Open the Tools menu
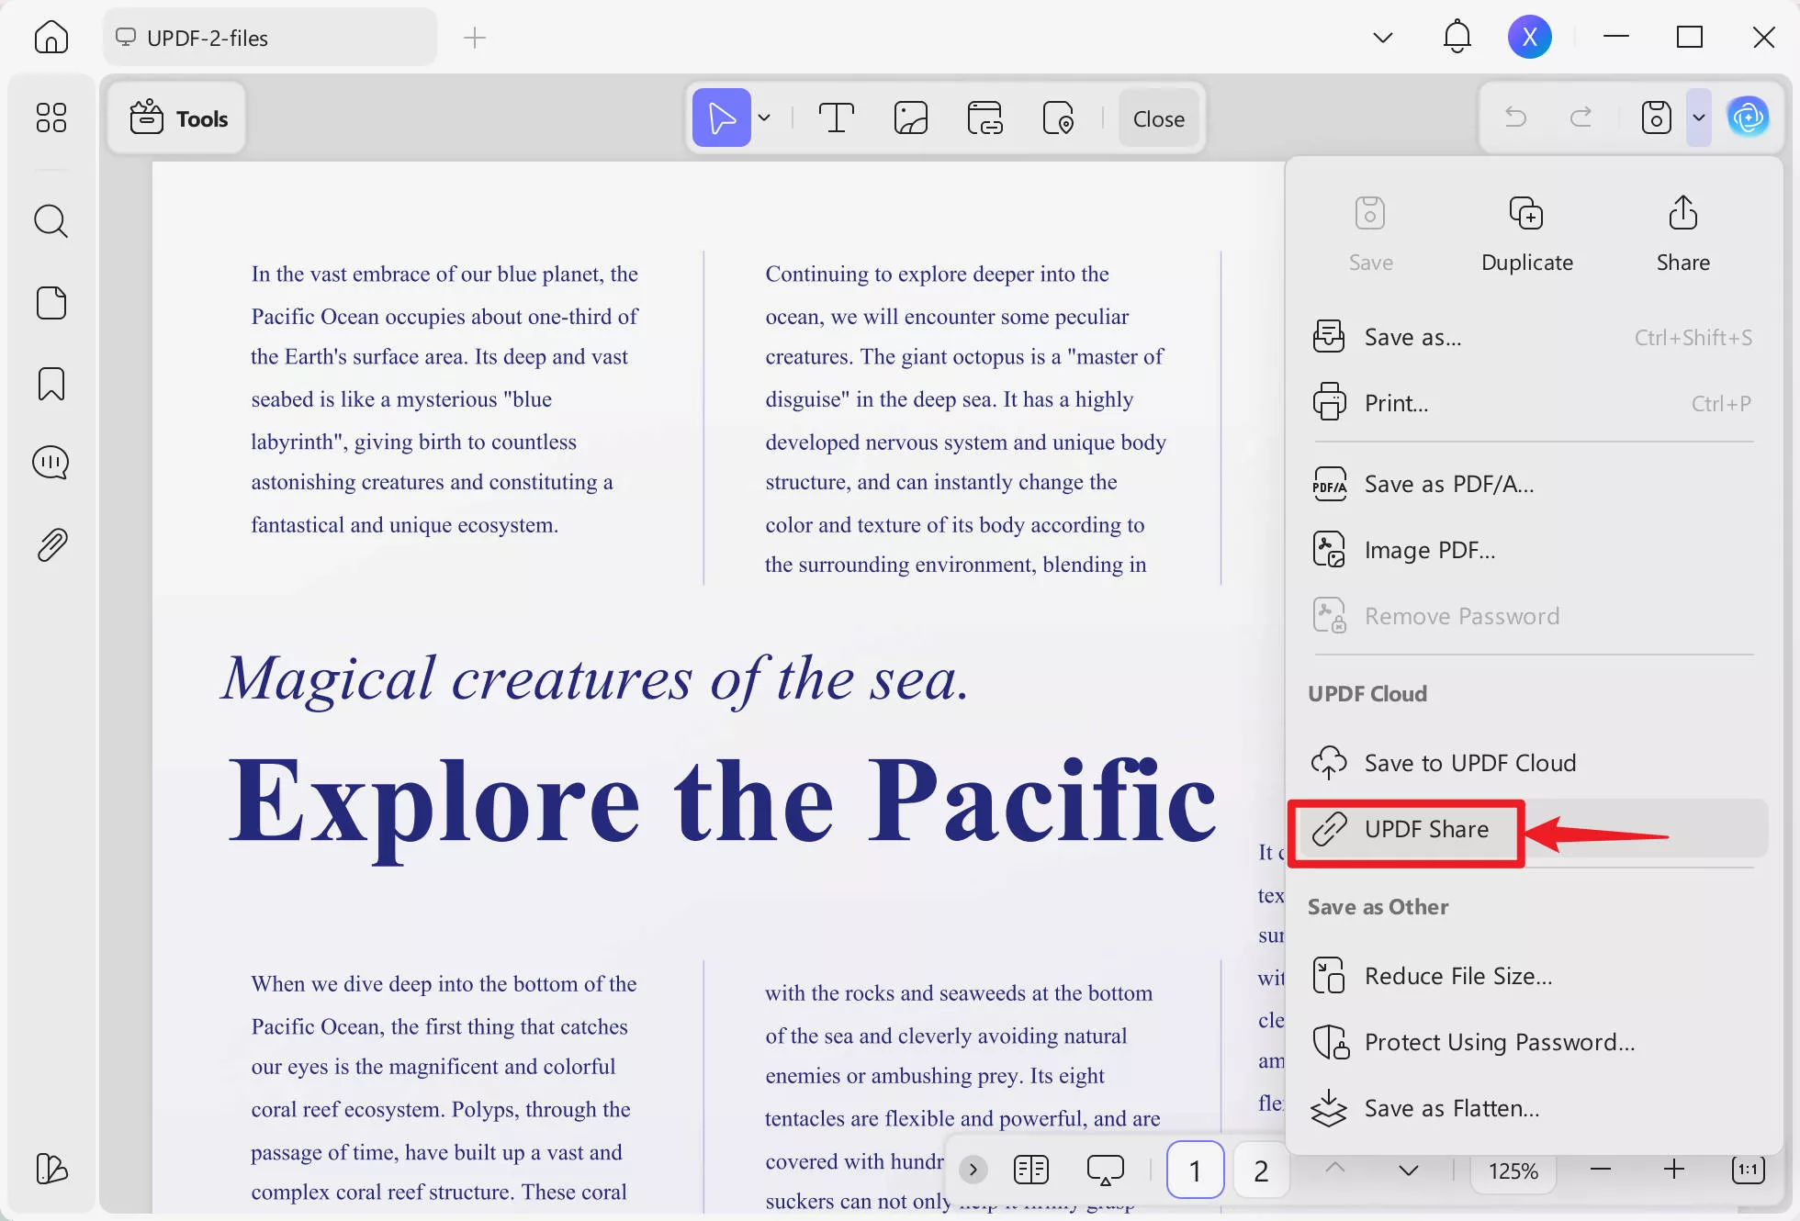The image size is (1800, 1221). coord(177,118)
